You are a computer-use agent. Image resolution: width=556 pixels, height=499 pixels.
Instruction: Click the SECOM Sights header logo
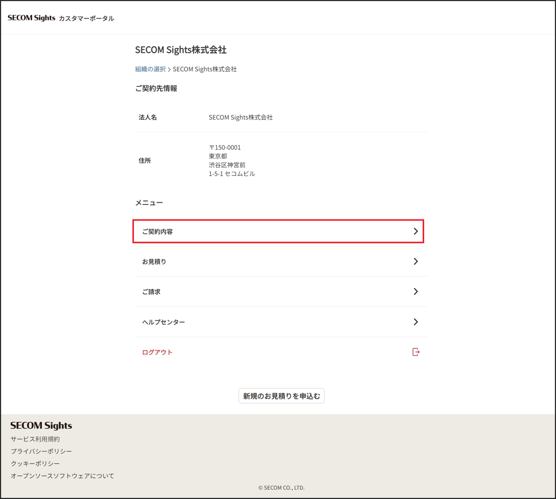click(31, 18)
